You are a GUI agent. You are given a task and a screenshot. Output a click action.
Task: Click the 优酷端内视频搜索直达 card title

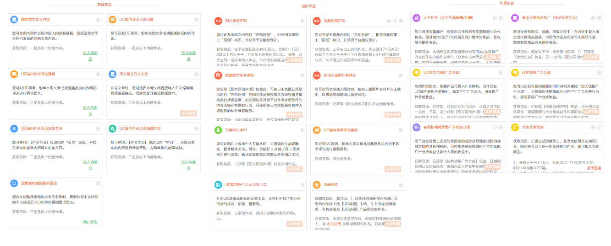(39, 183)
